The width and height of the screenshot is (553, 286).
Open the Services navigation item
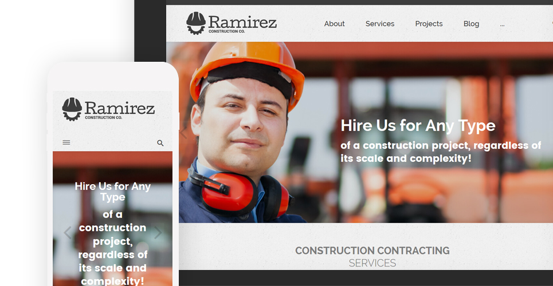tap(380, 23)
